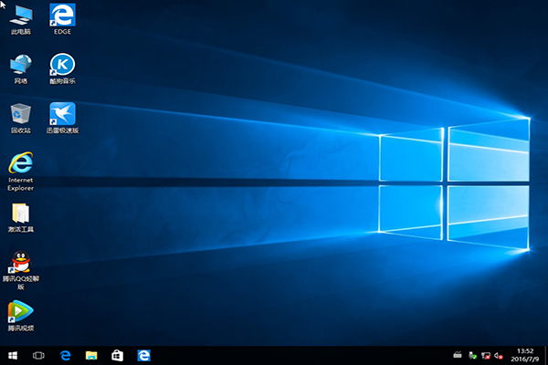
Task: Open the 酷狗音乐 music player shortcut
Action: point(62,65)
